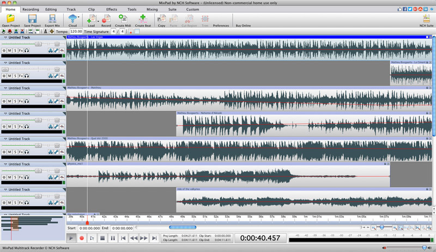
Task: Collapse the physics_mix1 track triangle
Action: 5,164
